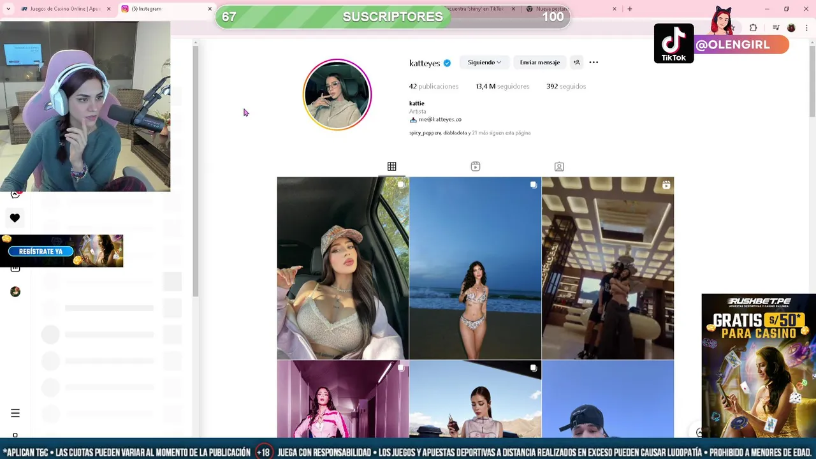Click carousel icon on beach bikini post
Screen dimensions: 816x459
534,185
